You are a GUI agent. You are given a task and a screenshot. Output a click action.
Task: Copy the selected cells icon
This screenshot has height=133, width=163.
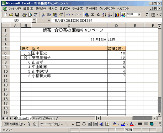coord(49,14)
